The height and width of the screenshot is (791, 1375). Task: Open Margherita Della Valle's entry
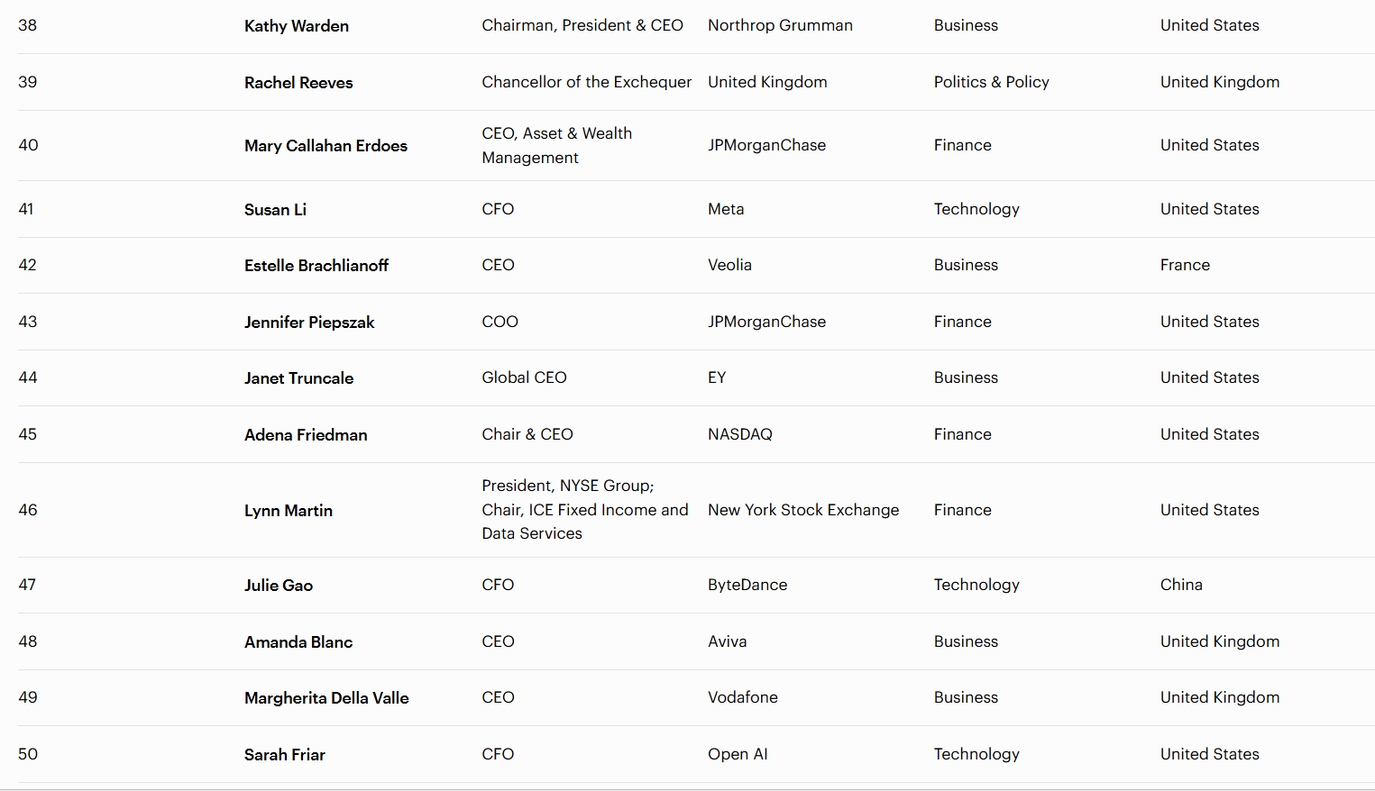tap(326, 698)
